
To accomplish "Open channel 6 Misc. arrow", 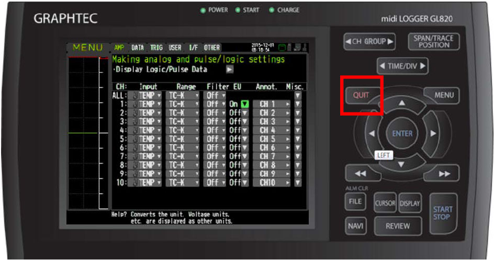I will tap(298, 148).
